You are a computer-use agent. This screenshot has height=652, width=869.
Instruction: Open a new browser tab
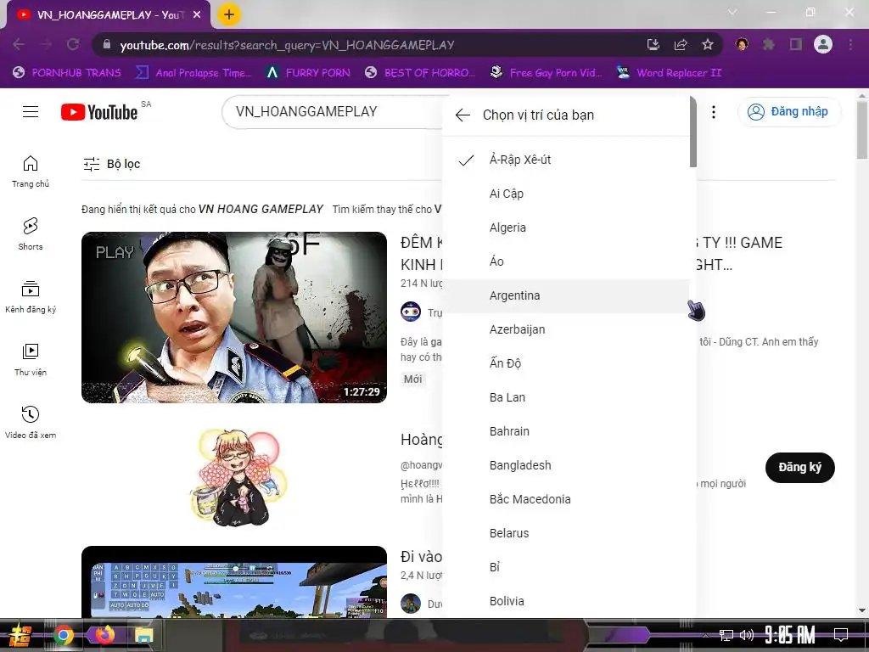tap(229, 14)
